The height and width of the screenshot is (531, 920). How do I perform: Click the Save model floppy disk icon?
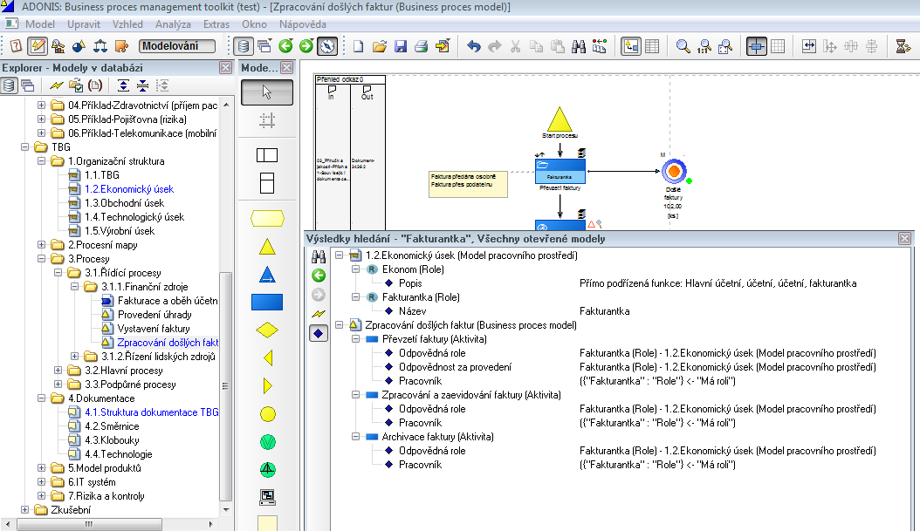(401, 46)
